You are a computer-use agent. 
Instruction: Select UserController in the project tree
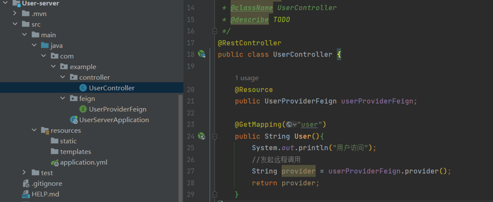click(112, 88)
